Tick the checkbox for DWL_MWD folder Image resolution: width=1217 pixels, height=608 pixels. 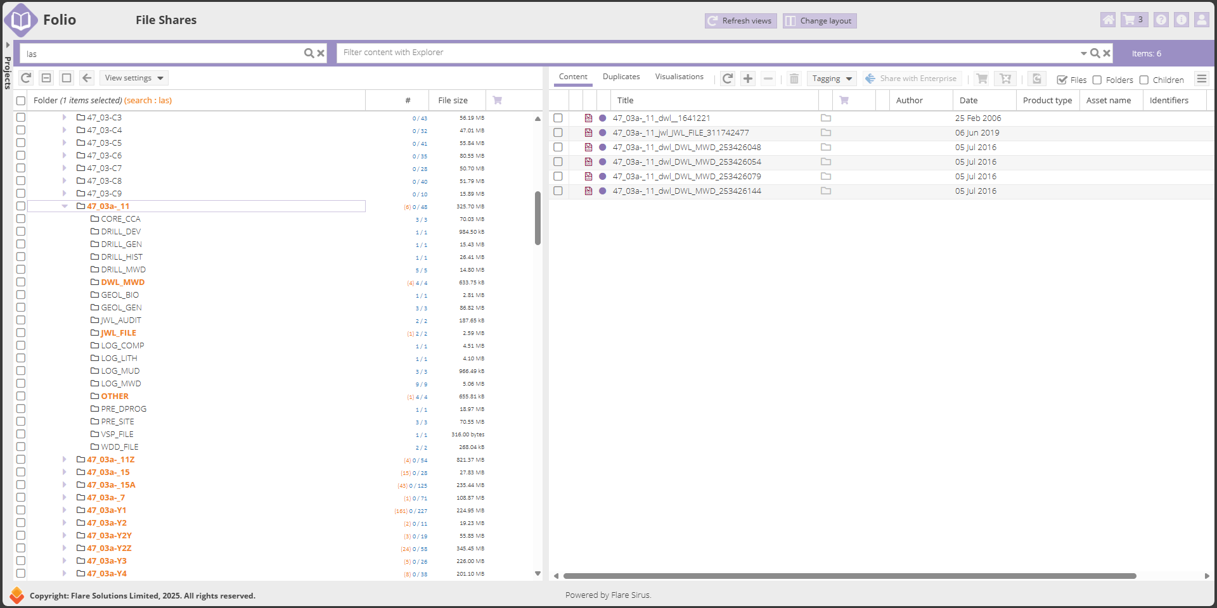(21, 282)
